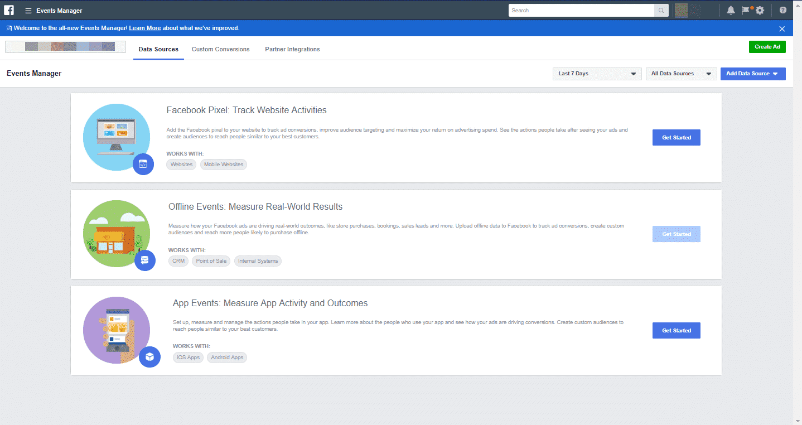Switch to the Custom Conversions tab

click(221, 49)
